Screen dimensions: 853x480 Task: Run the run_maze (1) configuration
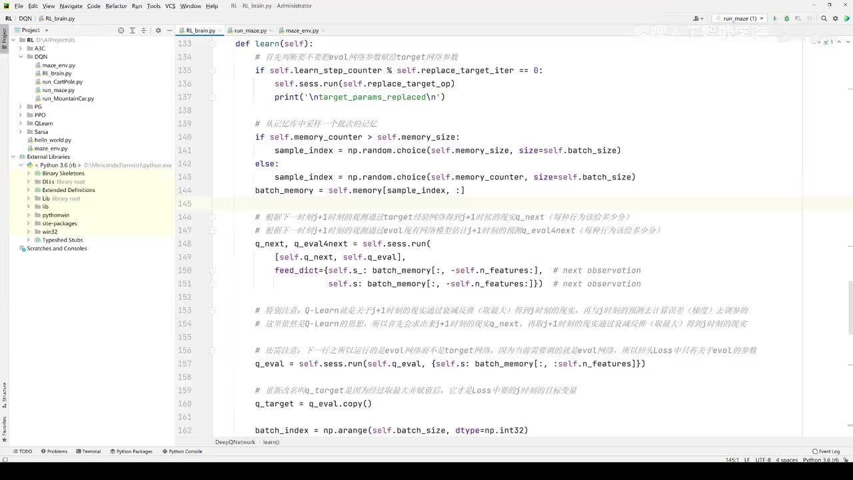pyautogui.click(x=775, y=19)
